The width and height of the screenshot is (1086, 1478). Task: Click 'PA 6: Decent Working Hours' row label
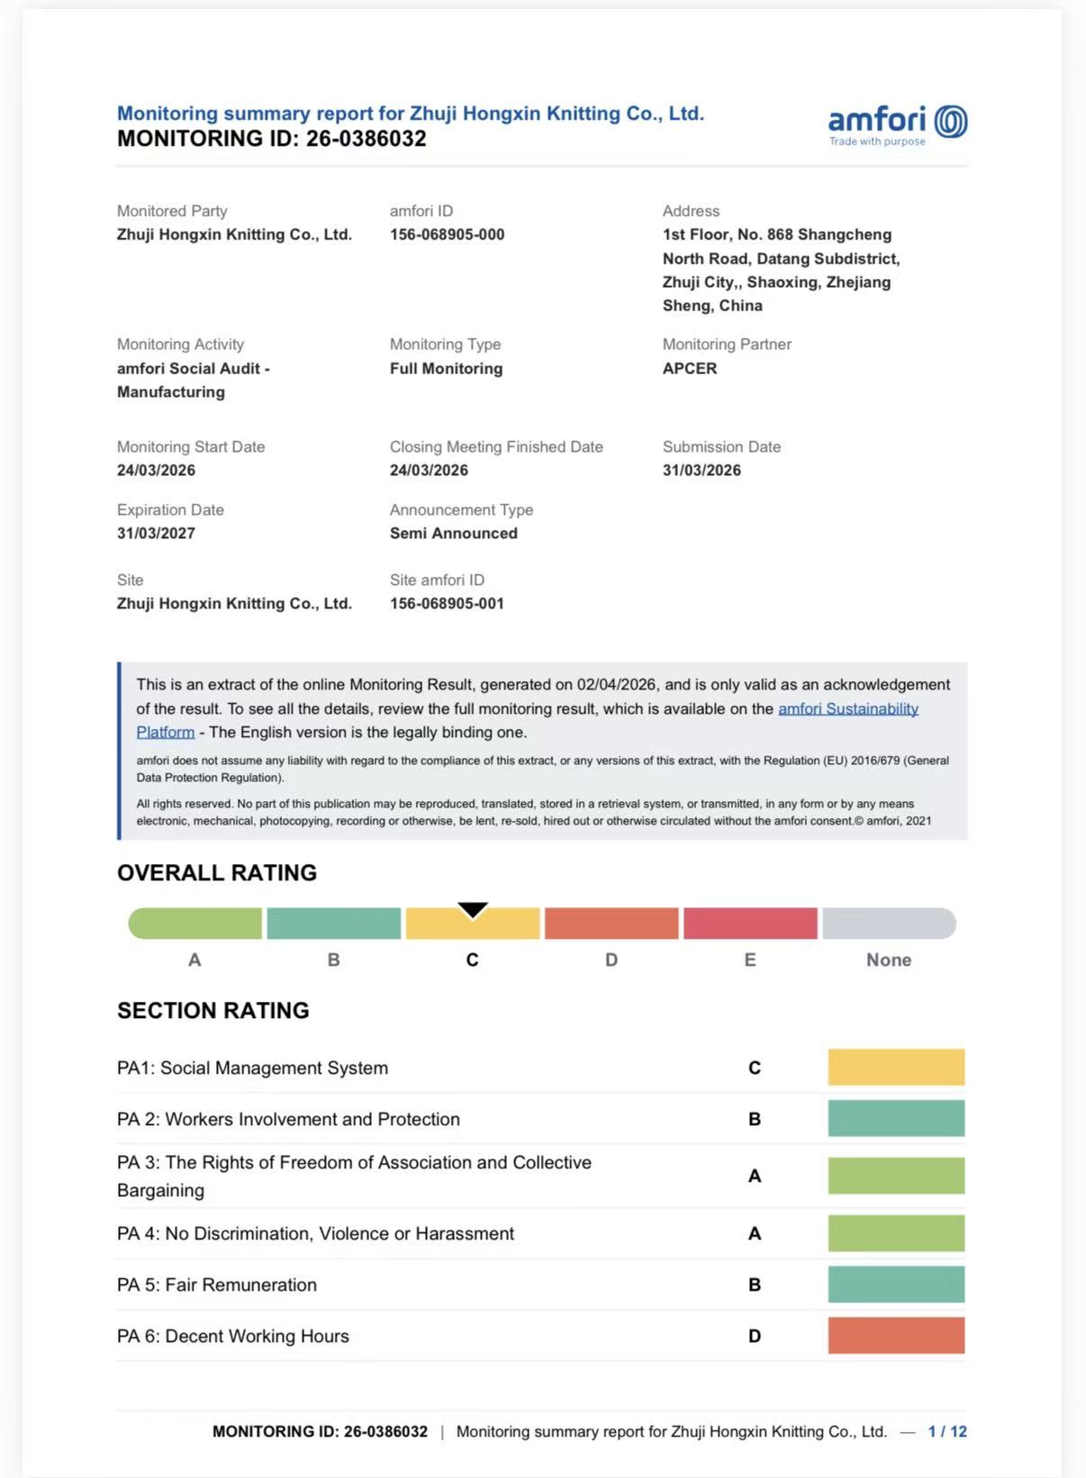pos(233,1337)
